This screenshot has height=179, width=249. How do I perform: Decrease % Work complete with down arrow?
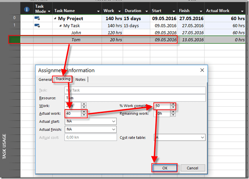[173, 107]
